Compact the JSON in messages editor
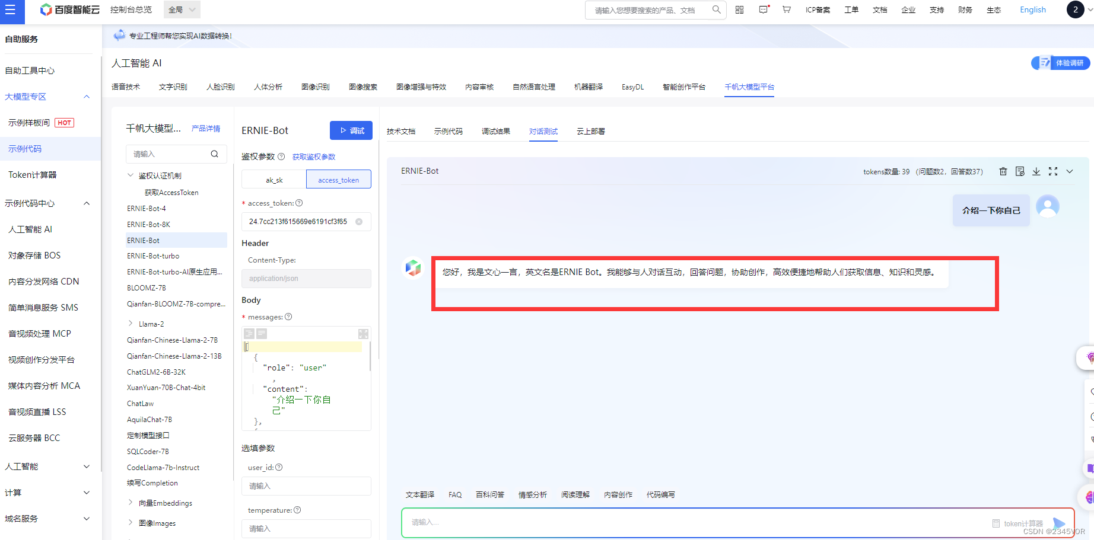 (262, 334)
